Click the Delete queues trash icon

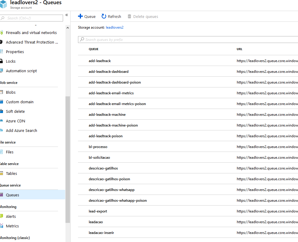coord(129,16)
